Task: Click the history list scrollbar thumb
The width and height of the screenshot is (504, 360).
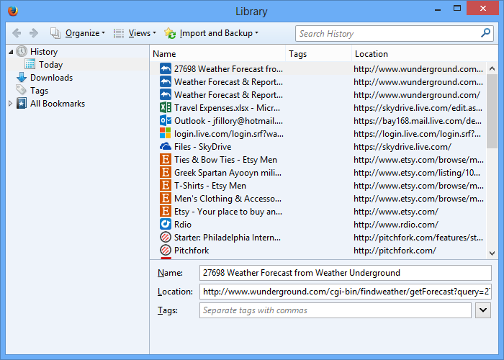Action: click(x=492, y=111)
